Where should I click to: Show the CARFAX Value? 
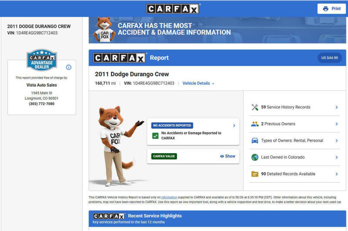[228, 156]
